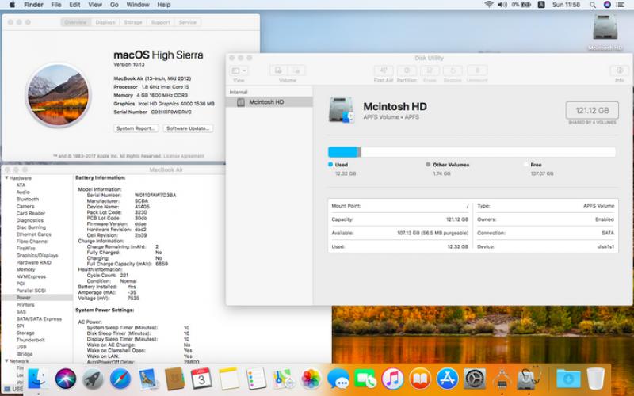
Task: Select USB in System Report sidebar
Action: coord(21,347)
